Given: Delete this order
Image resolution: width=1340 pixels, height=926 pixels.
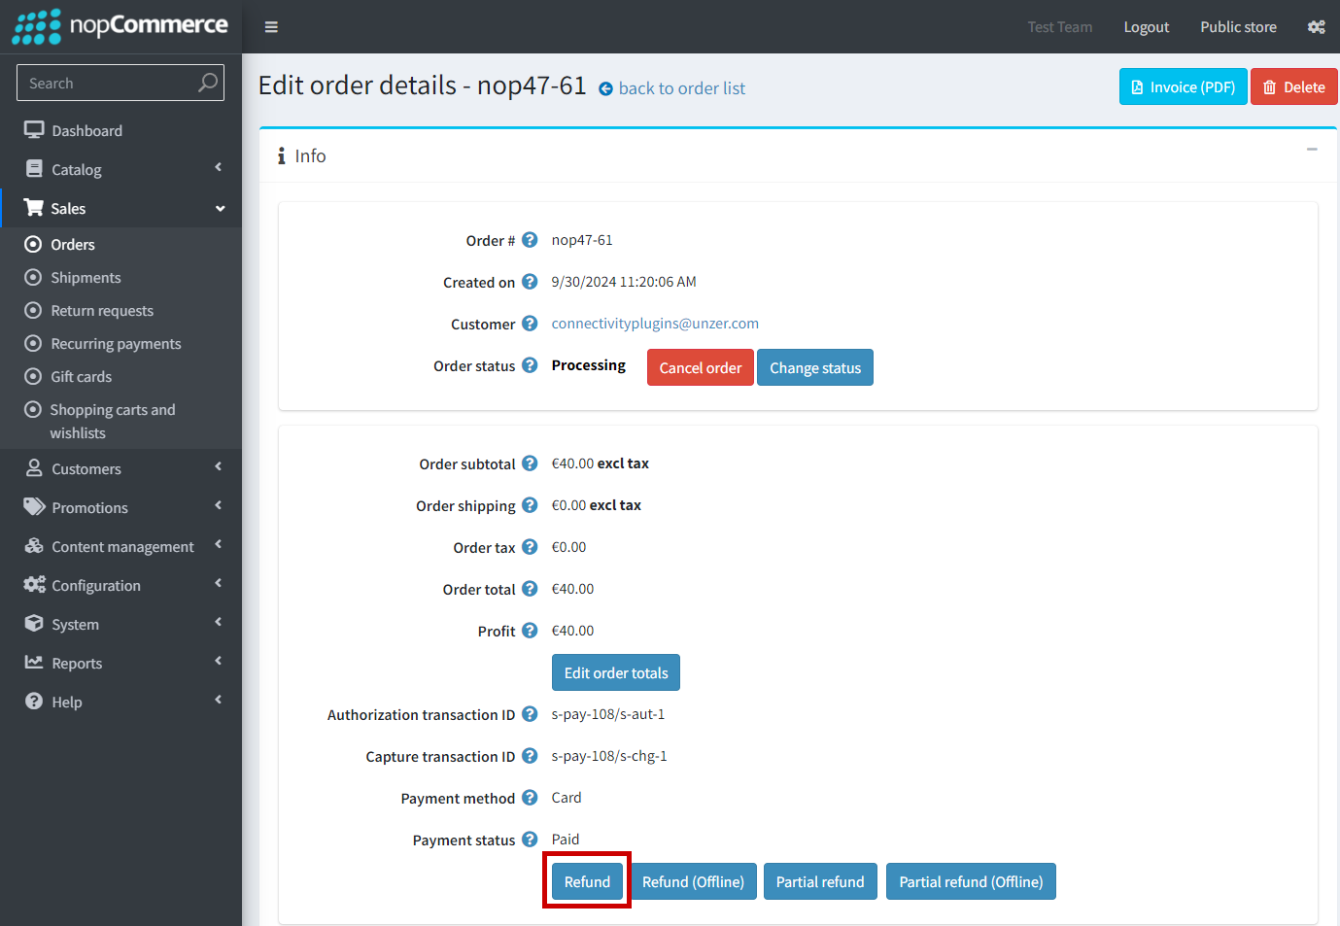Looking at the screenshot, I should [1293, 86].
